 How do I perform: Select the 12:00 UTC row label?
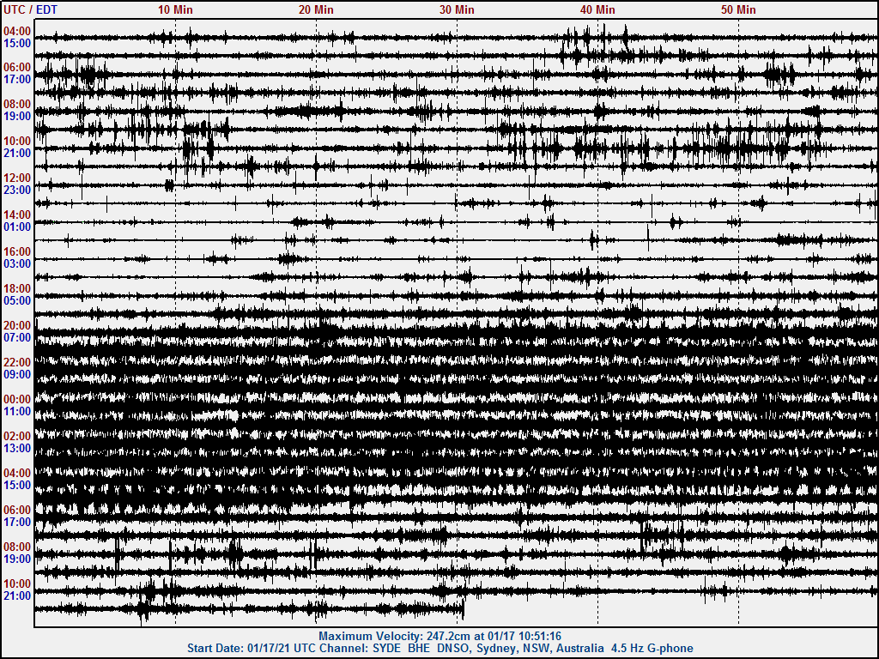point(17,178)
